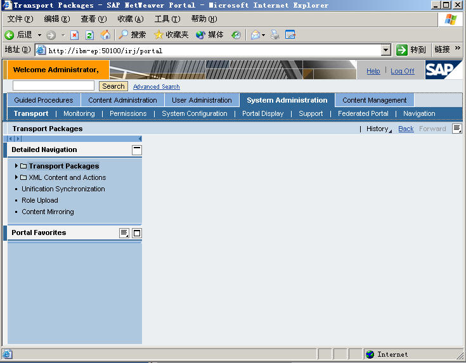Open the Advanced Search link
The width and height of the screenshot is (466, 363).
tap(157, 87)
